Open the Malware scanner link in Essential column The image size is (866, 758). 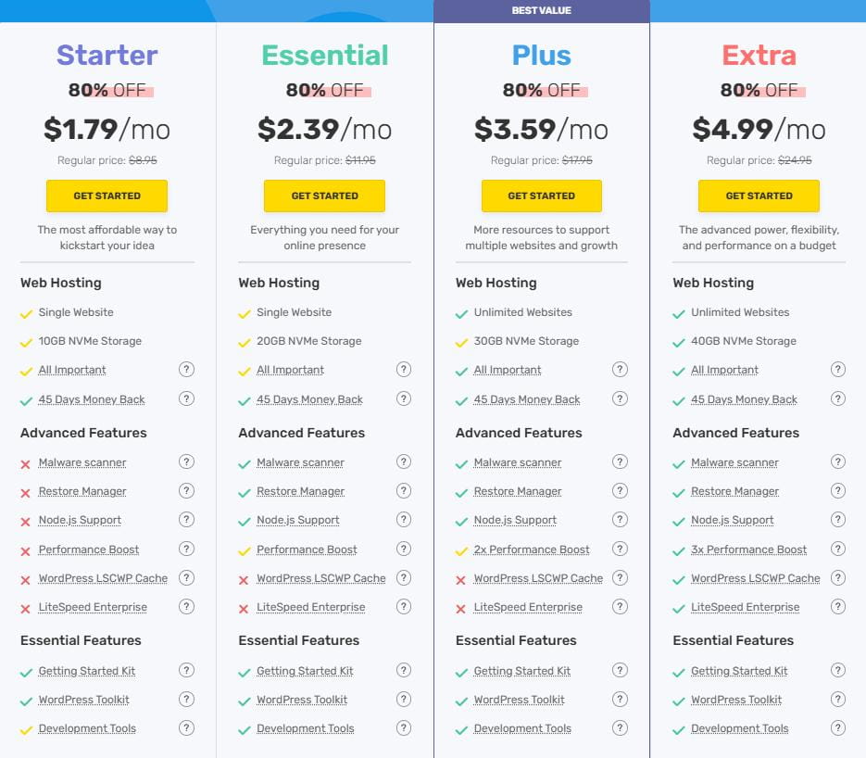coord(300,462)
